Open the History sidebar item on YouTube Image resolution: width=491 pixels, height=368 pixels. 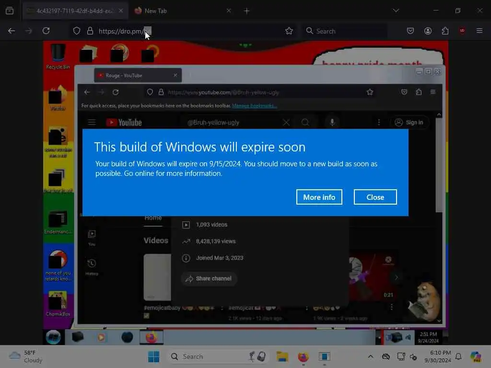point(92,266)
